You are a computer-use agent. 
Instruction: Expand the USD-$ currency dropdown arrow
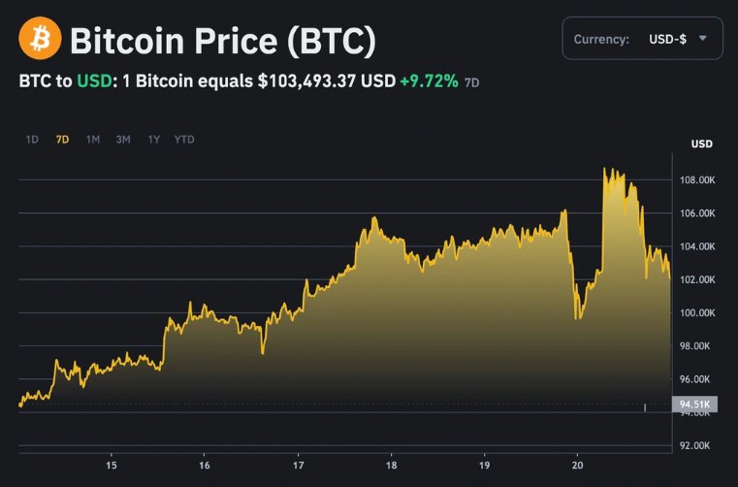(x=703, y=39)
